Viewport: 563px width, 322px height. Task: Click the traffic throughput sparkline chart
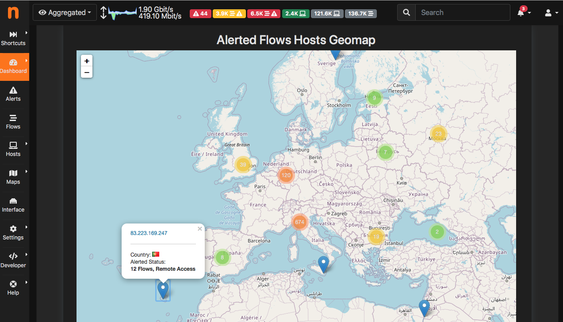pos(123,13)
